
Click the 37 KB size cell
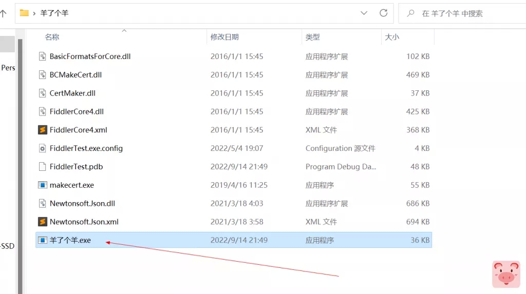click(420, 93)
